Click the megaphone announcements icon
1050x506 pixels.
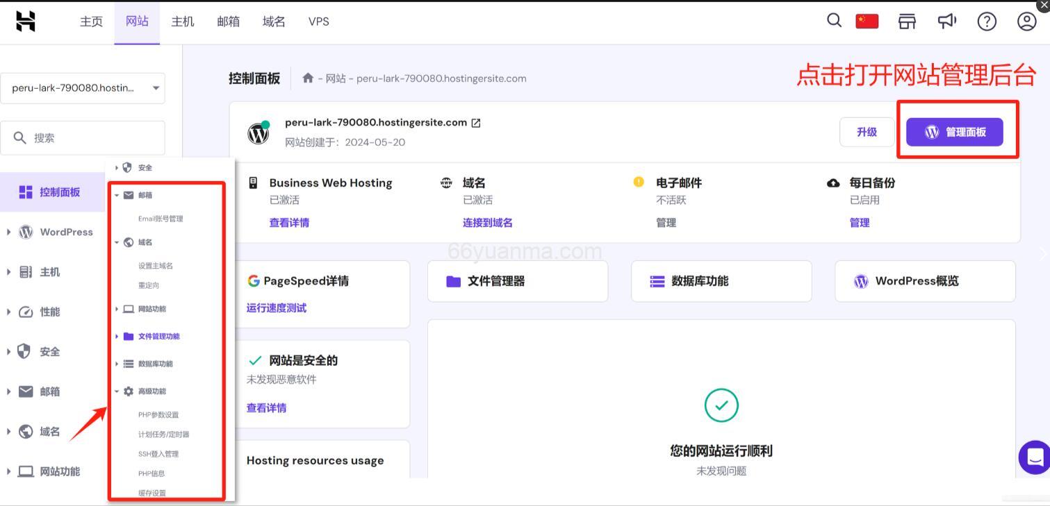click(x=946, y=21)
